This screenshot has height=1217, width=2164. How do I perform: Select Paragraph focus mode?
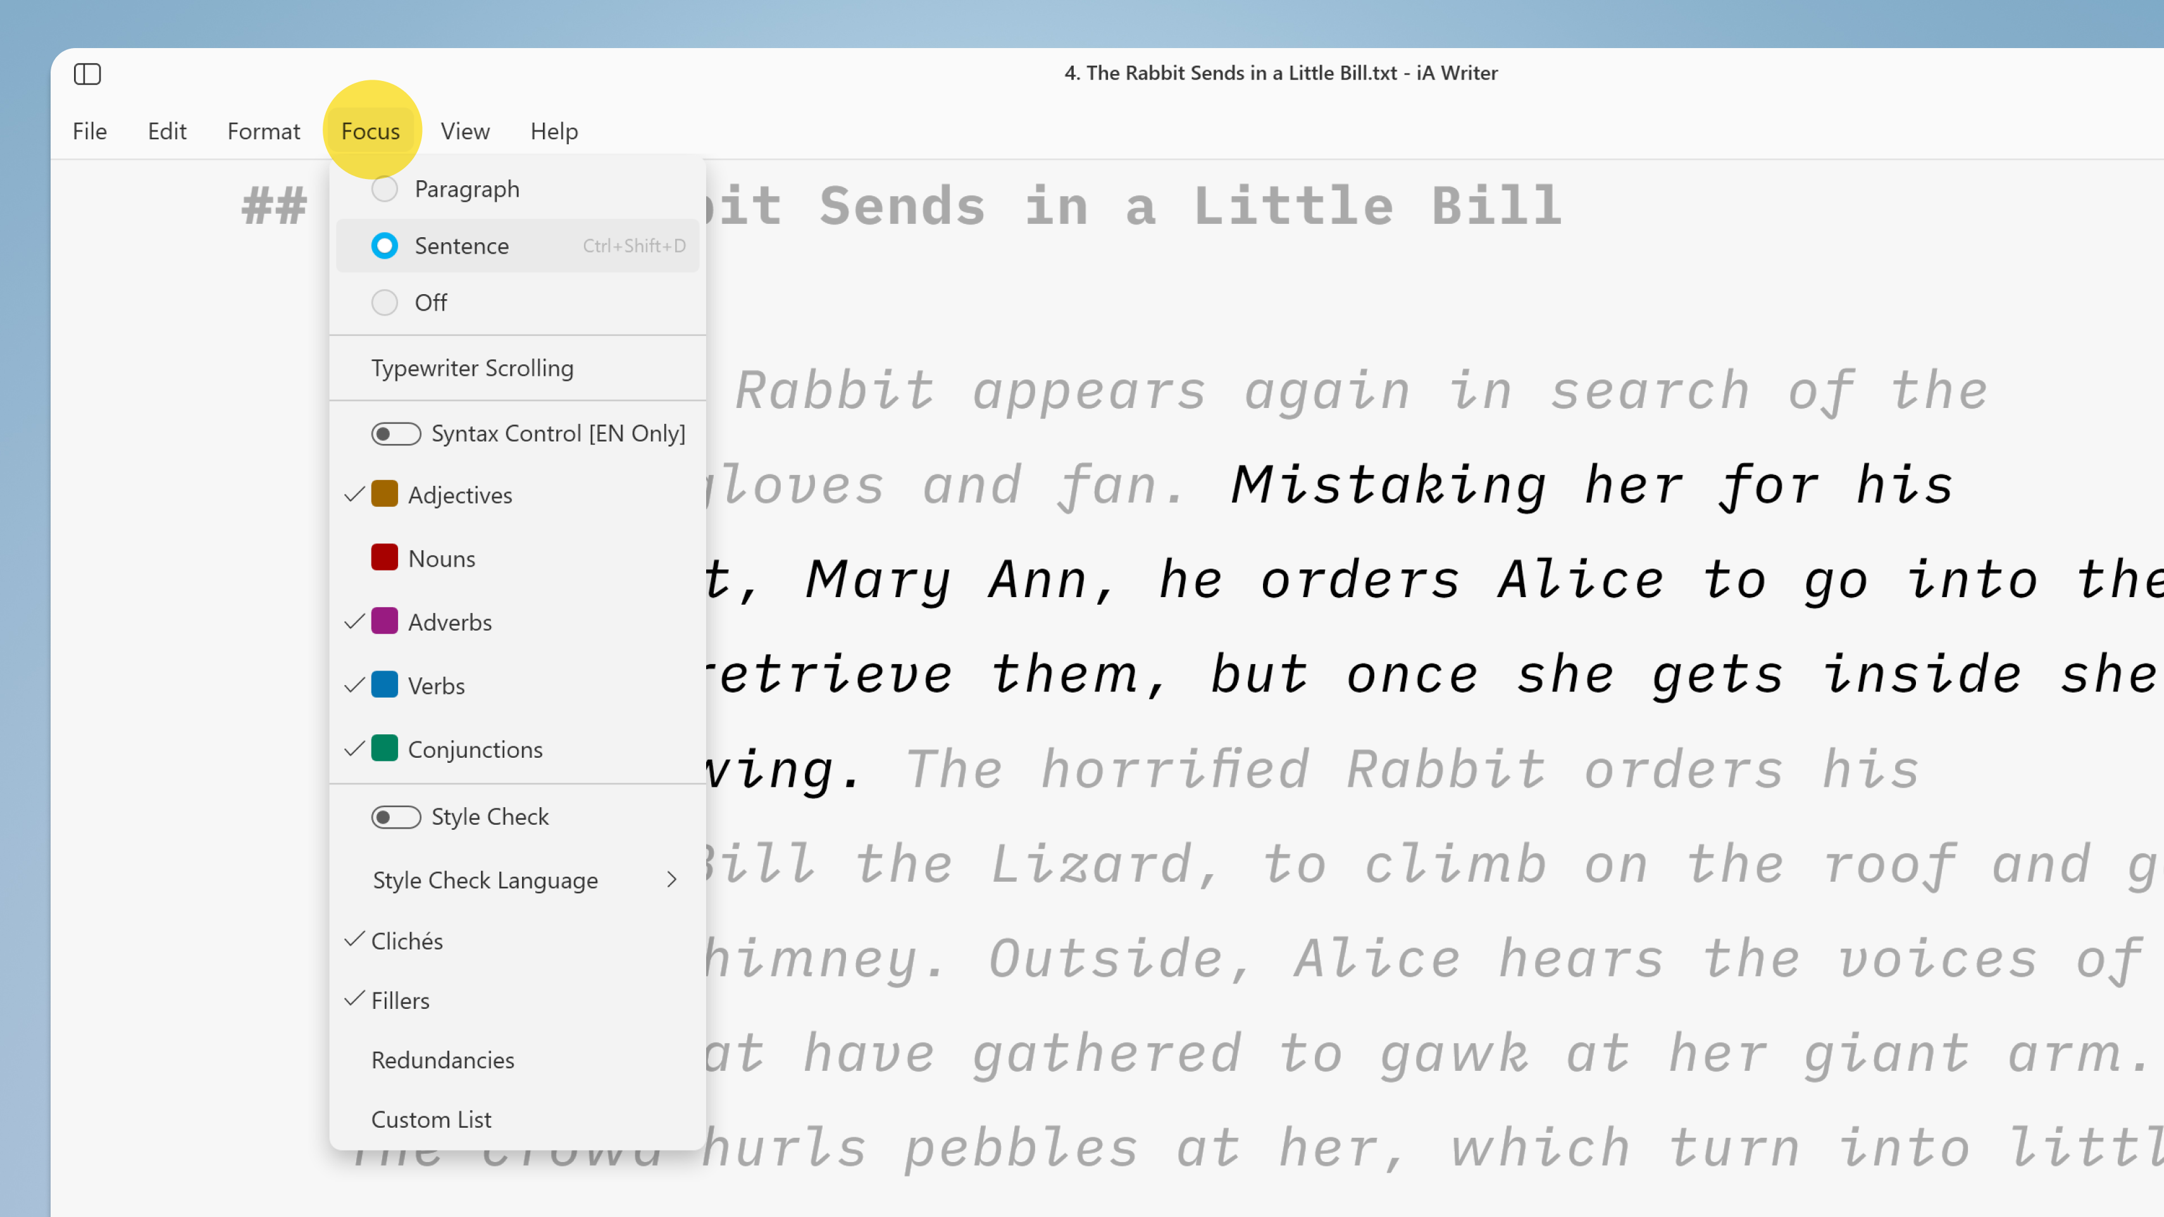467,188
